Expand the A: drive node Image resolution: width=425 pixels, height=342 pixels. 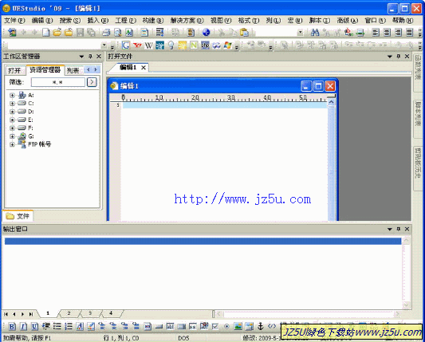click(12, 95)
